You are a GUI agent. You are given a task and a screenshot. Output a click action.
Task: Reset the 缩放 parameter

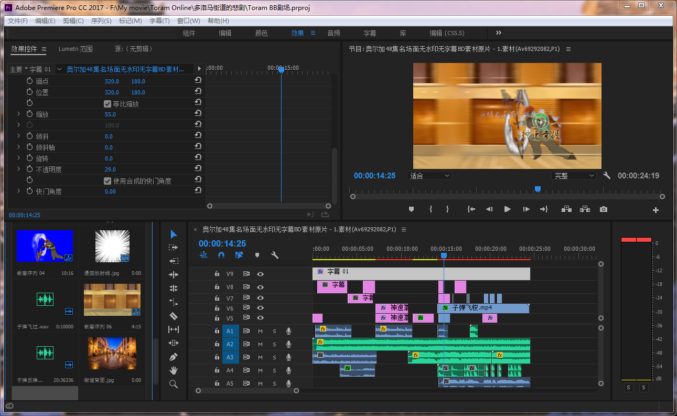tap(198, 114)
